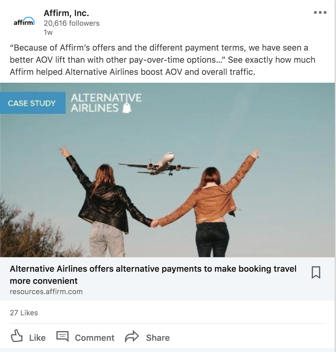The image size is (336, 352).
Task: Click the CASE STUDY blue badge
Action: pyautogui.click(x=33, y=103)
